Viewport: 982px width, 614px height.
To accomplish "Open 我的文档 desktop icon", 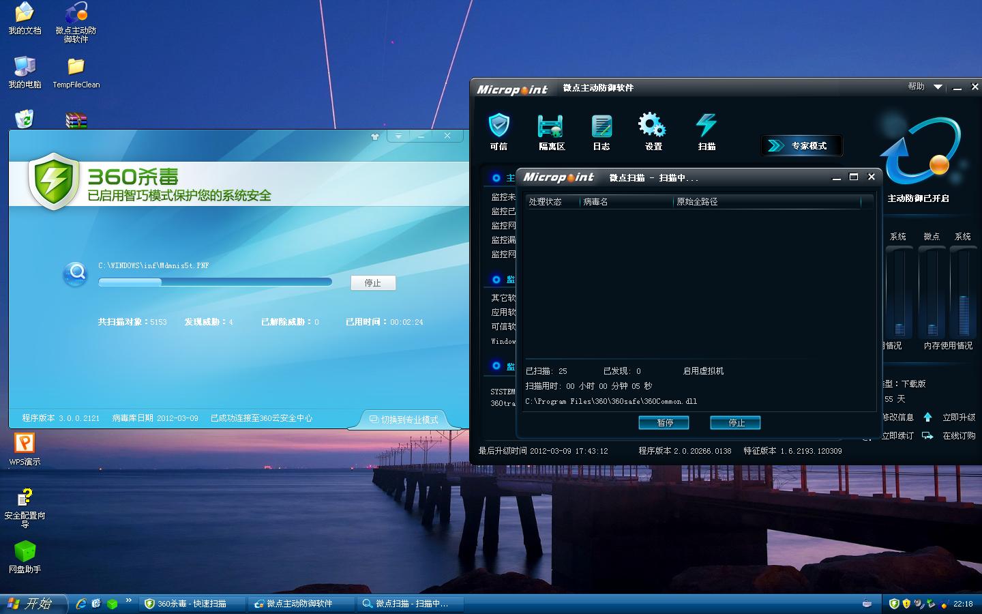I will (25, 19).
